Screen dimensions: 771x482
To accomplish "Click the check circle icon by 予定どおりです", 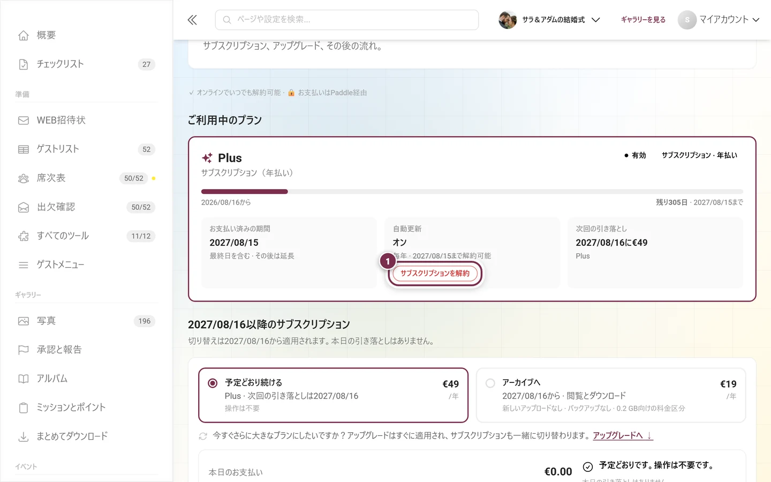I will click(588, 466).
